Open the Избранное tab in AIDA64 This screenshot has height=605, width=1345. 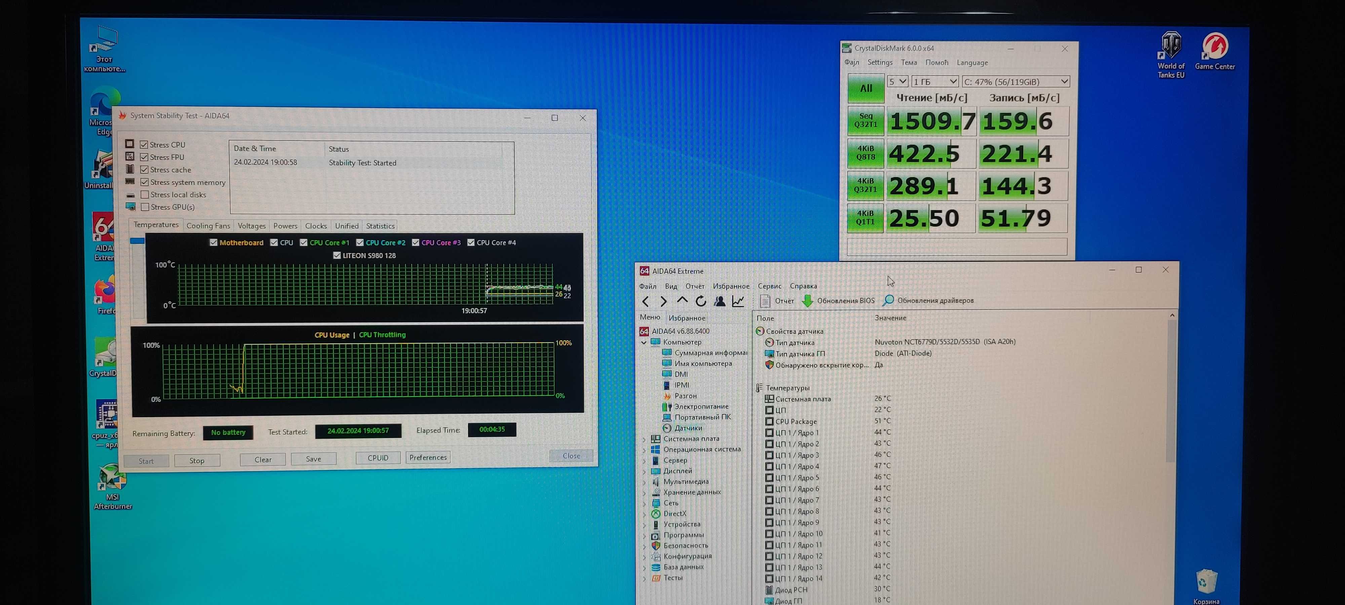click(x=687, y=318)
